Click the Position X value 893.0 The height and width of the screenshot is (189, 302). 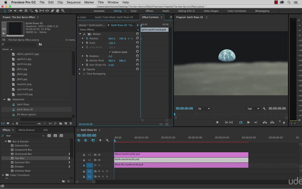112,39
